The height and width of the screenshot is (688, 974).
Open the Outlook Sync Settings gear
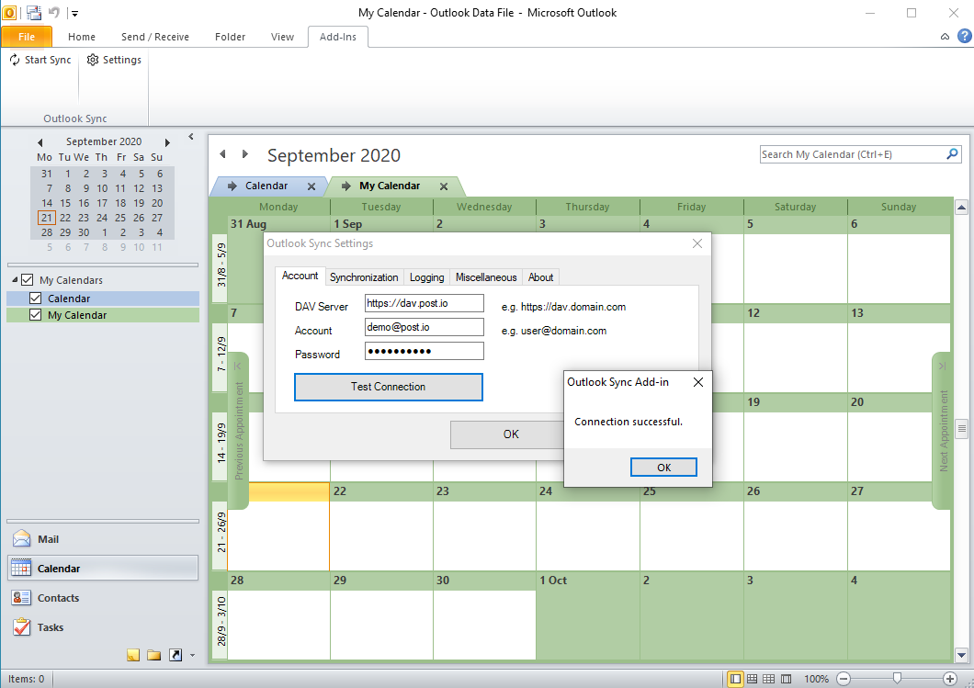click(x=93, y=60)
